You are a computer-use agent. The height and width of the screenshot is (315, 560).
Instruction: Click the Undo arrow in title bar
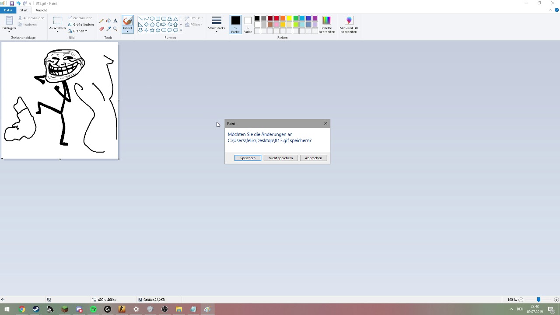point(18,3)
